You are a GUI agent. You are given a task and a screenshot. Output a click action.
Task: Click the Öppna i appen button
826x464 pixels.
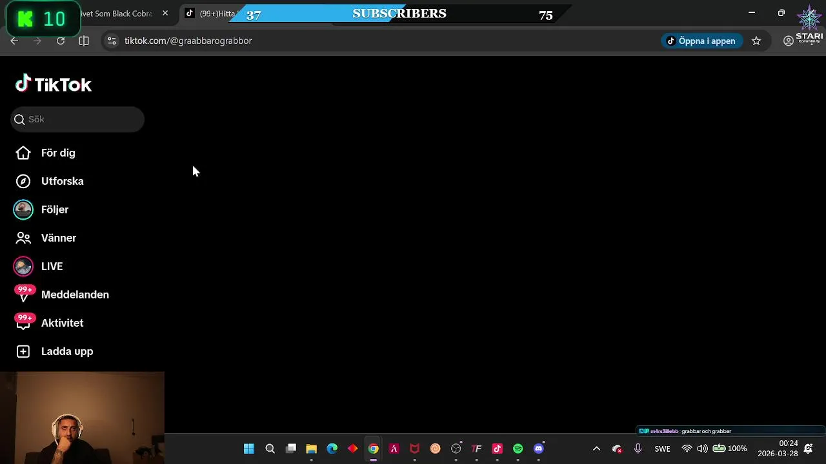701,41
